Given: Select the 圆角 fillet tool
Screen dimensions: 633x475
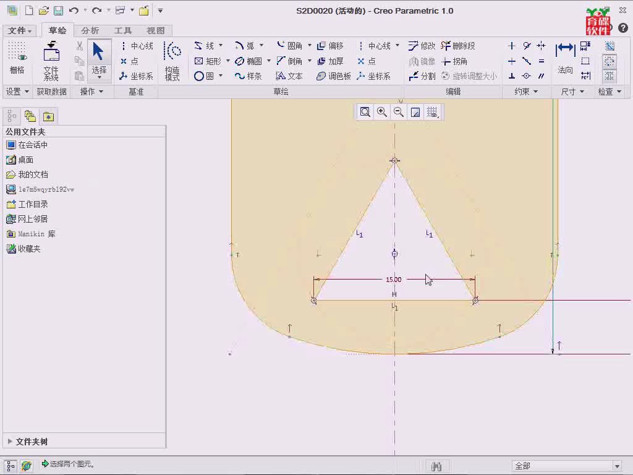Looking at the screenshot, I should (x=289, y=46).
